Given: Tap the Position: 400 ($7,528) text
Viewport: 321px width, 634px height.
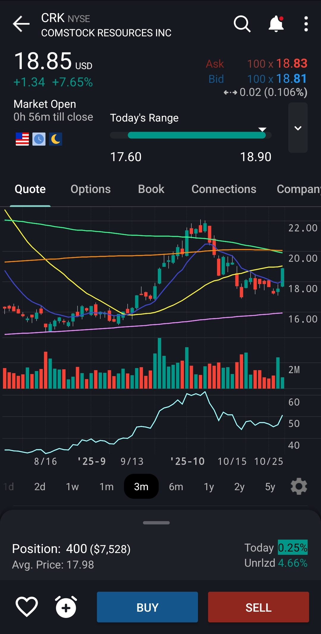Looking at the screenshot, I should pyautogui.click(x=71, y=549).
